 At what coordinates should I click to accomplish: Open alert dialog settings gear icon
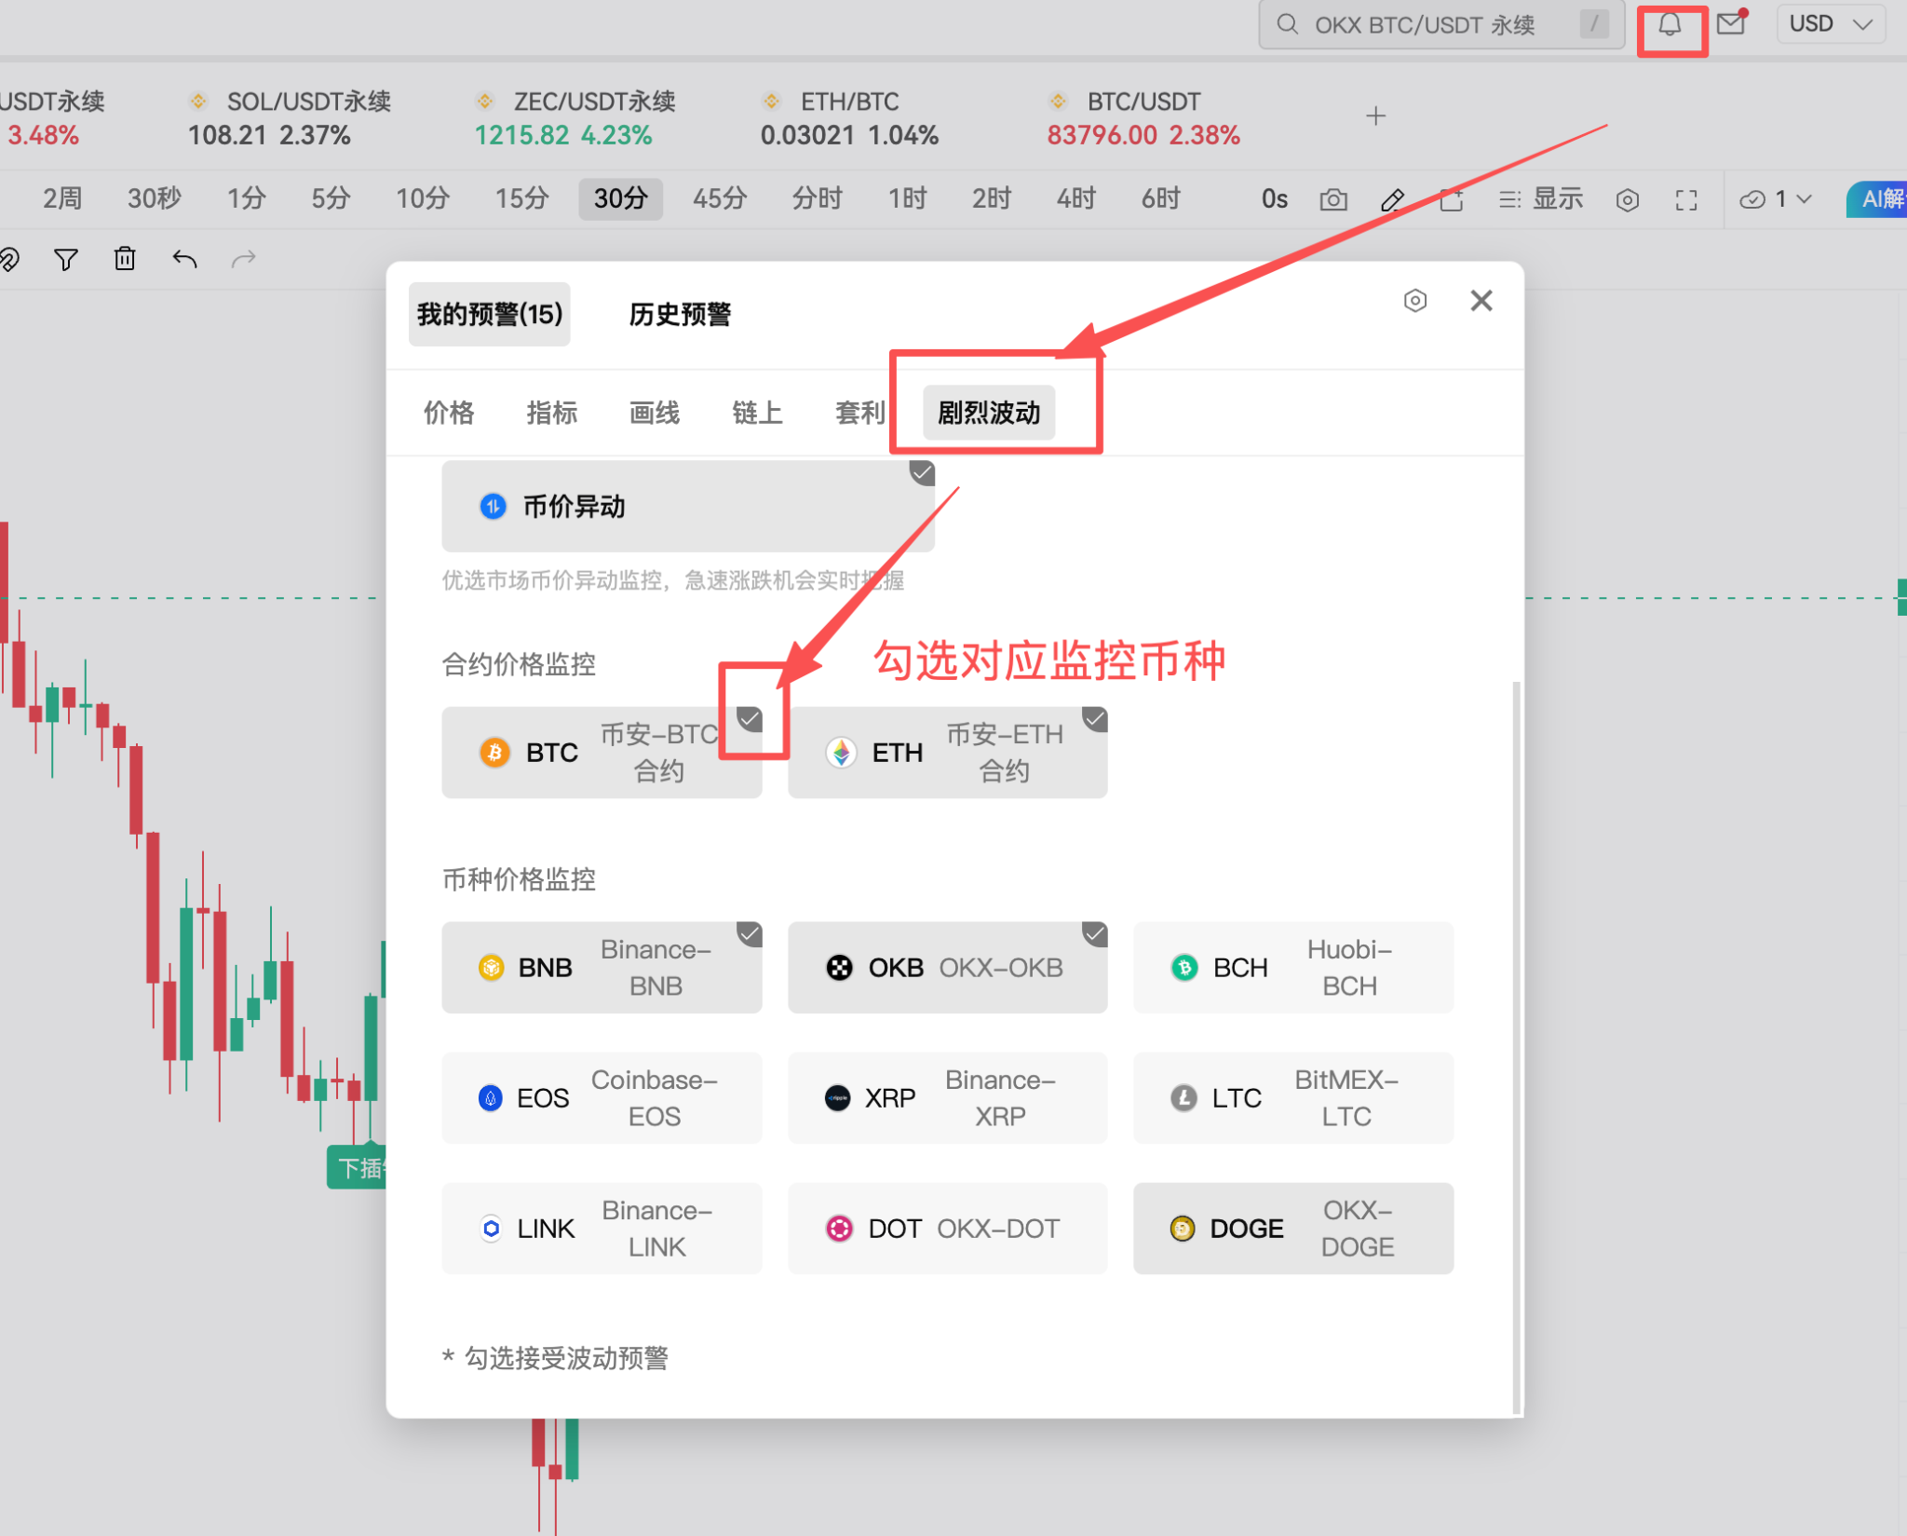[x=1415, y=301]
